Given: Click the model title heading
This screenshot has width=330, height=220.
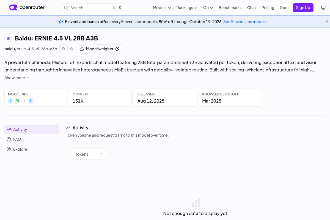Looking at the screenshot, I should tap(56, 38).
